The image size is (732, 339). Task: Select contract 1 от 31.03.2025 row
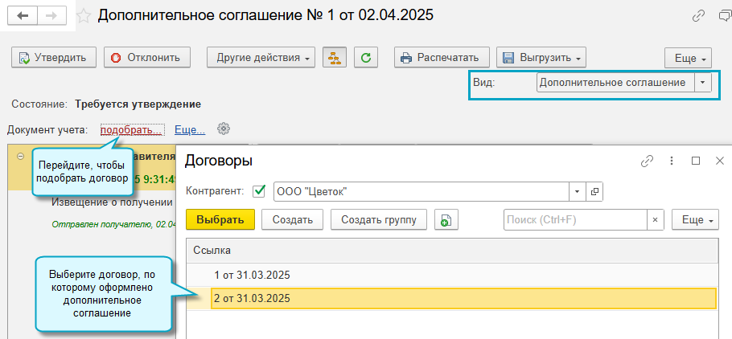(251, 275)
